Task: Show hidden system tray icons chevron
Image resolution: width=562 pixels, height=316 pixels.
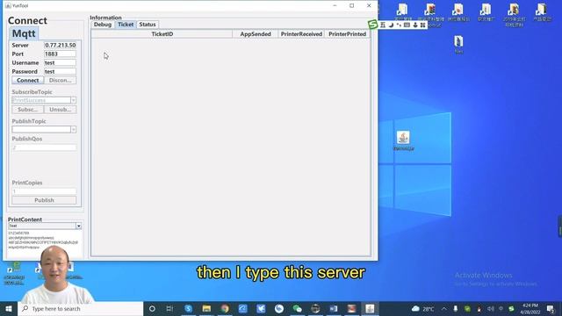Action: coord(444,308)
